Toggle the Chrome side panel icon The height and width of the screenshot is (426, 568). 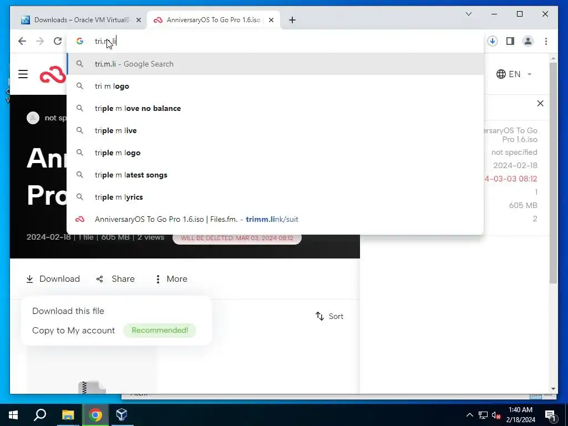tap(510, 41)
